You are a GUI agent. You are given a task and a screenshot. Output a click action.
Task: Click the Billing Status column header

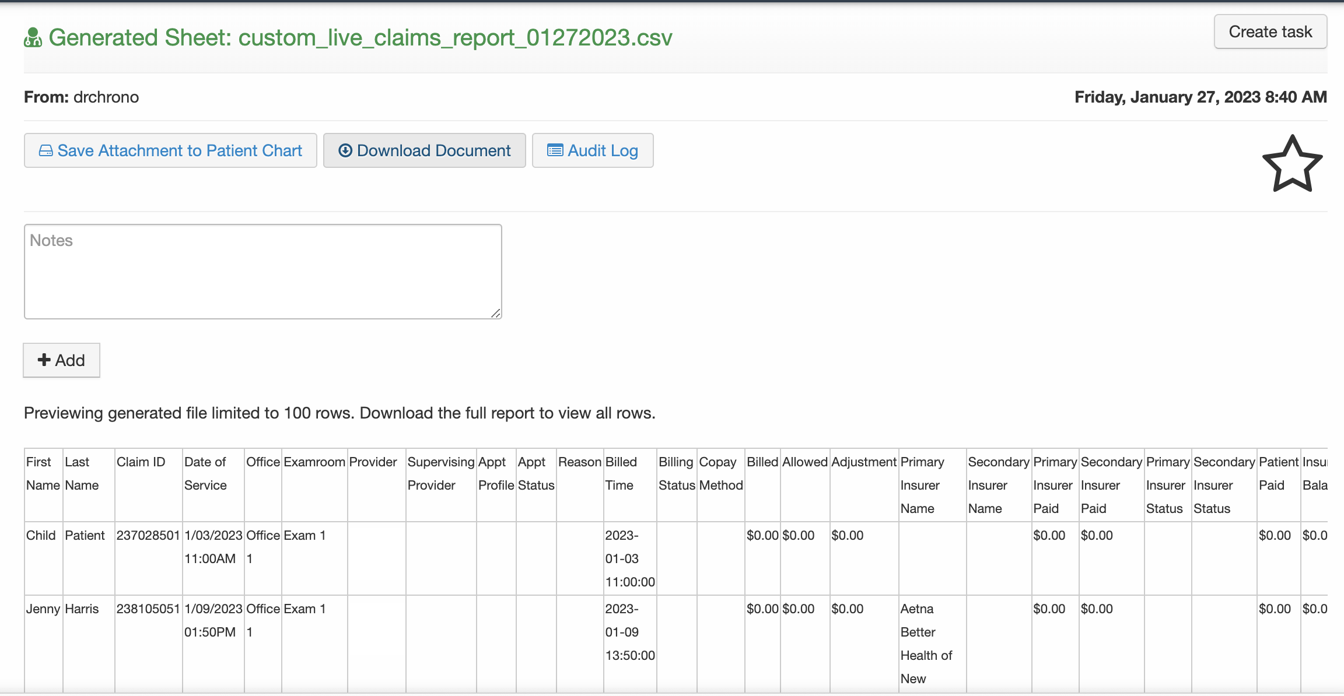coord(677,484)
